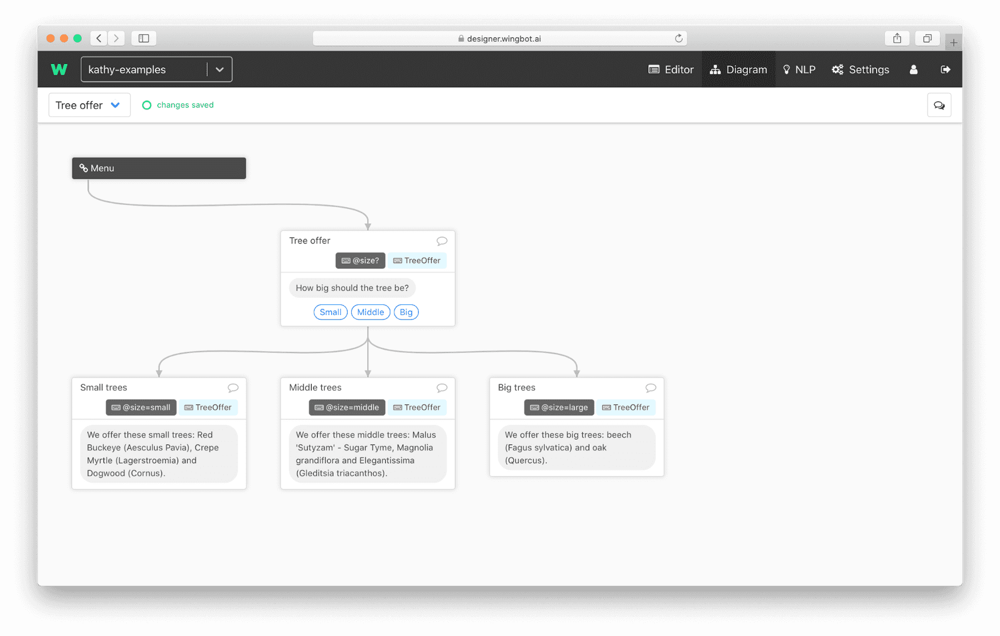Open bot Settings
Viewport: 1000px width, 636px height.
point(860,69)
